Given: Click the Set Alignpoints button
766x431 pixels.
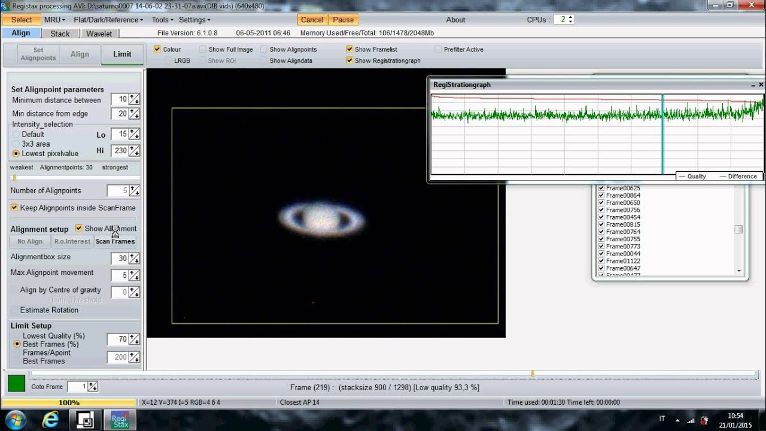Looking at the screenshot, I should coord(38,54).
